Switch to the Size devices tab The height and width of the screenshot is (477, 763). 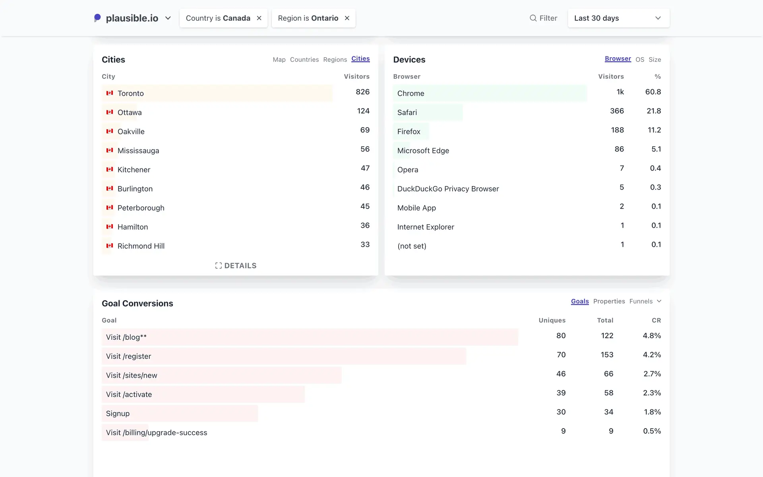pyautogui.click(x=655, y=60)
